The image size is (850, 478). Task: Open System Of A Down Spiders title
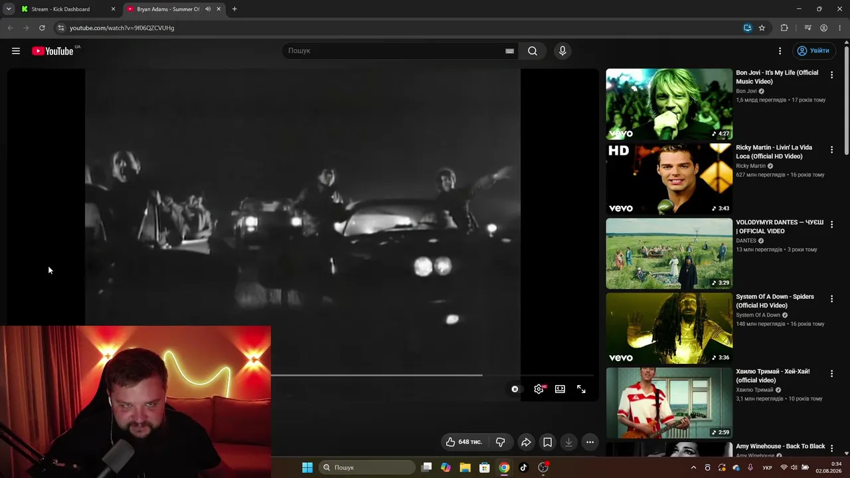click(775, 301)
